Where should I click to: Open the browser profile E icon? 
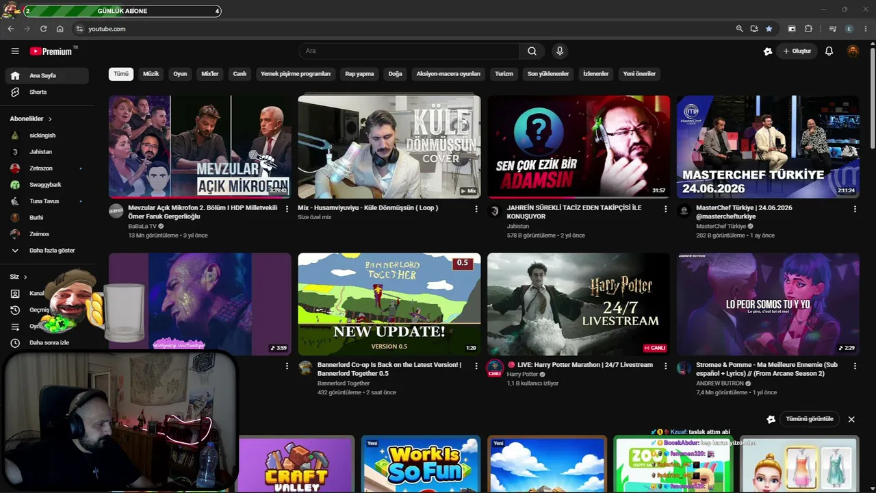849,29
